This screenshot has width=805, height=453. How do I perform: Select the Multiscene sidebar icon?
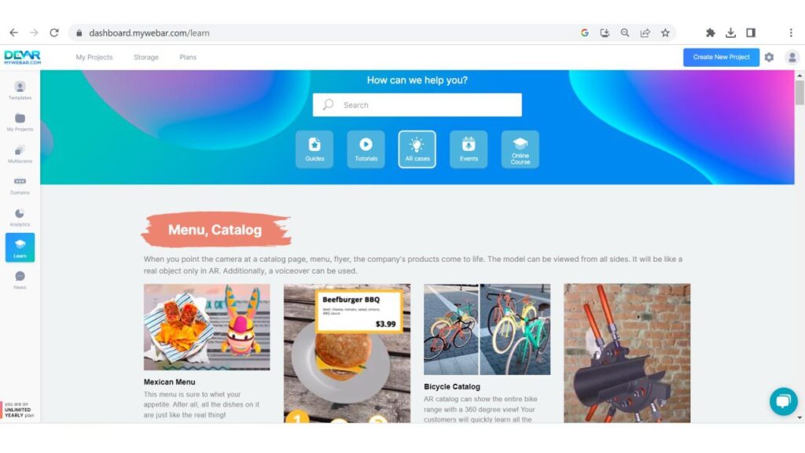pyautogui.click(x=20, y=154)
